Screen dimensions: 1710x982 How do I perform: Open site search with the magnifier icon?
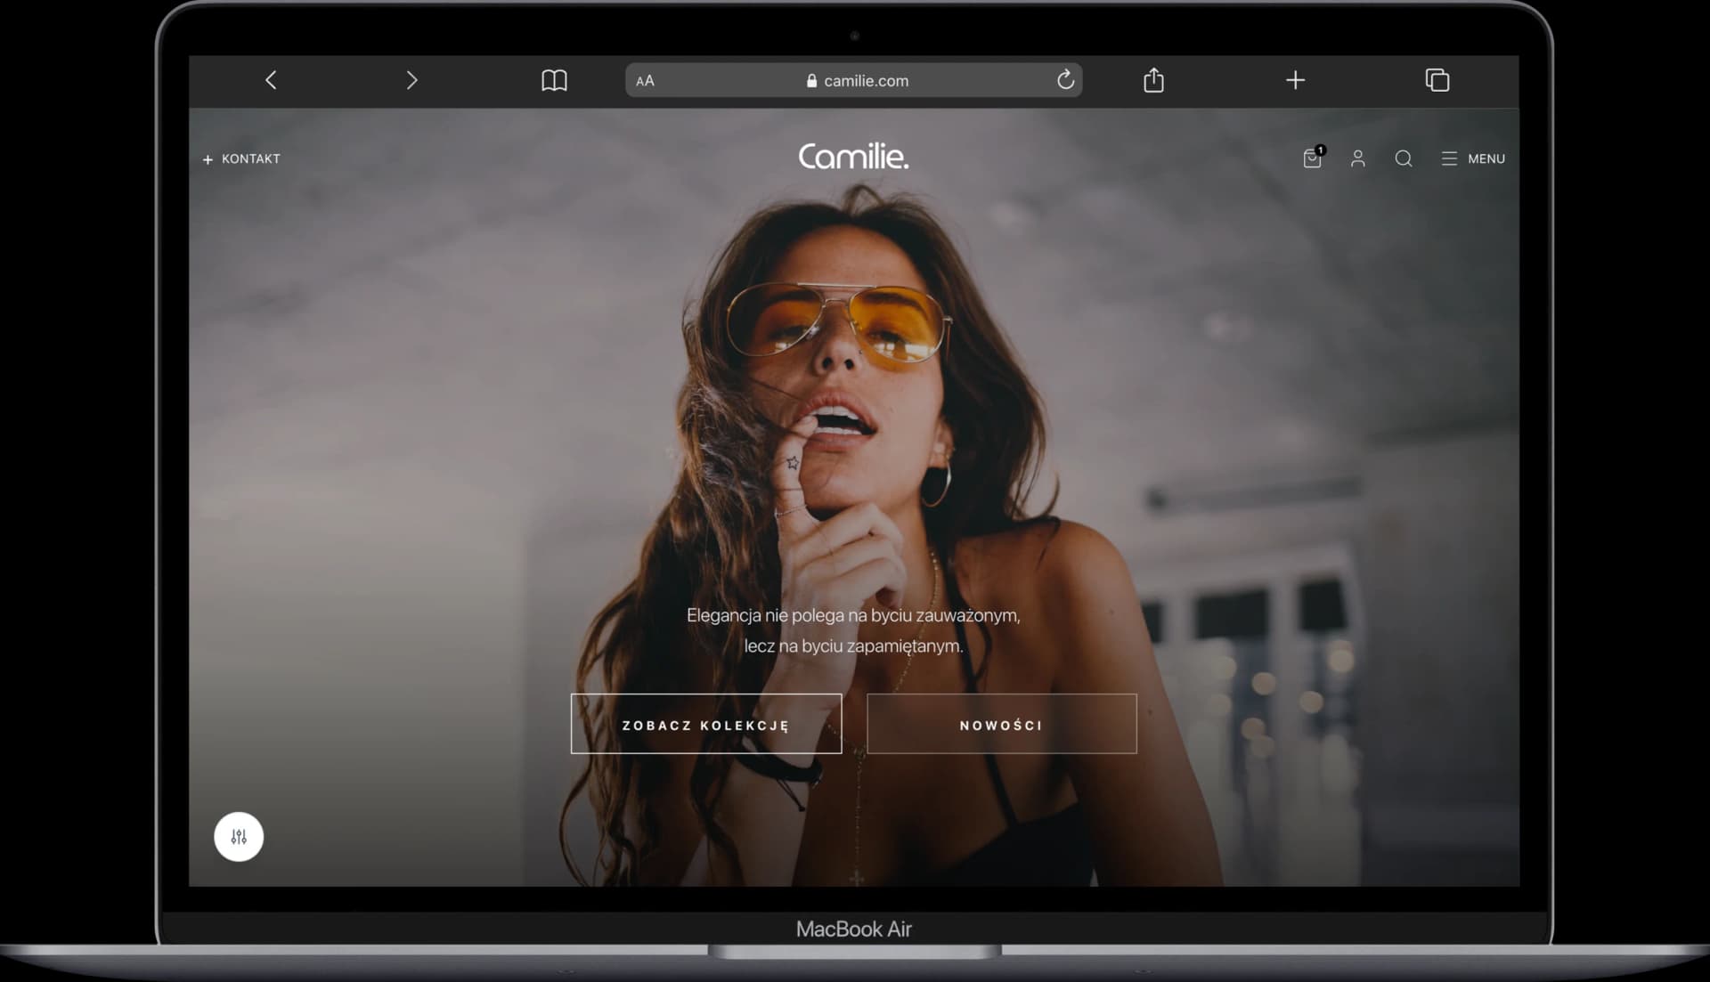[1404, 158]
